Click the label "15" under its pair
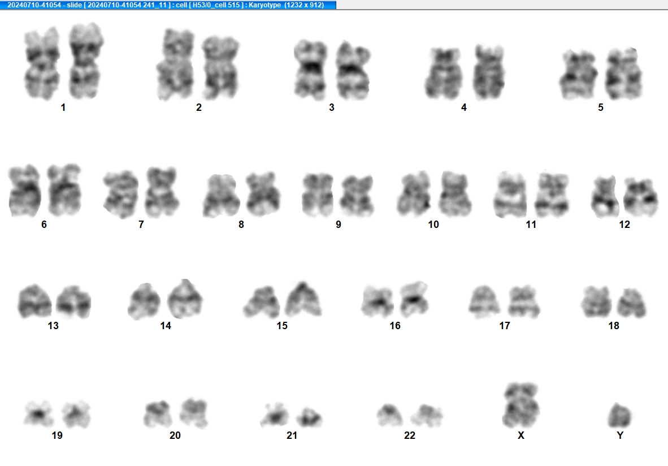This screenshot has width=668, height=466. (282, 326)
